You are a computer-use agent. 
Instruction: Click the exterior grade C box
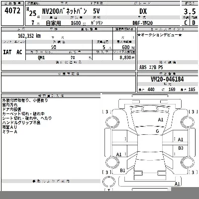pos(186,22)
